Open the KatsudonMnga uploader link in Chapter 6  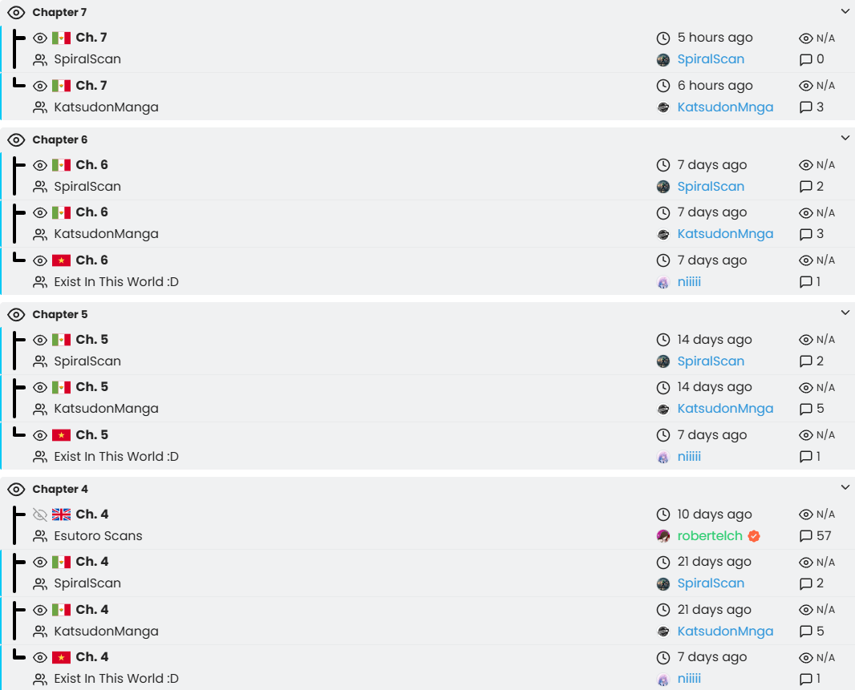coord(725,234)
